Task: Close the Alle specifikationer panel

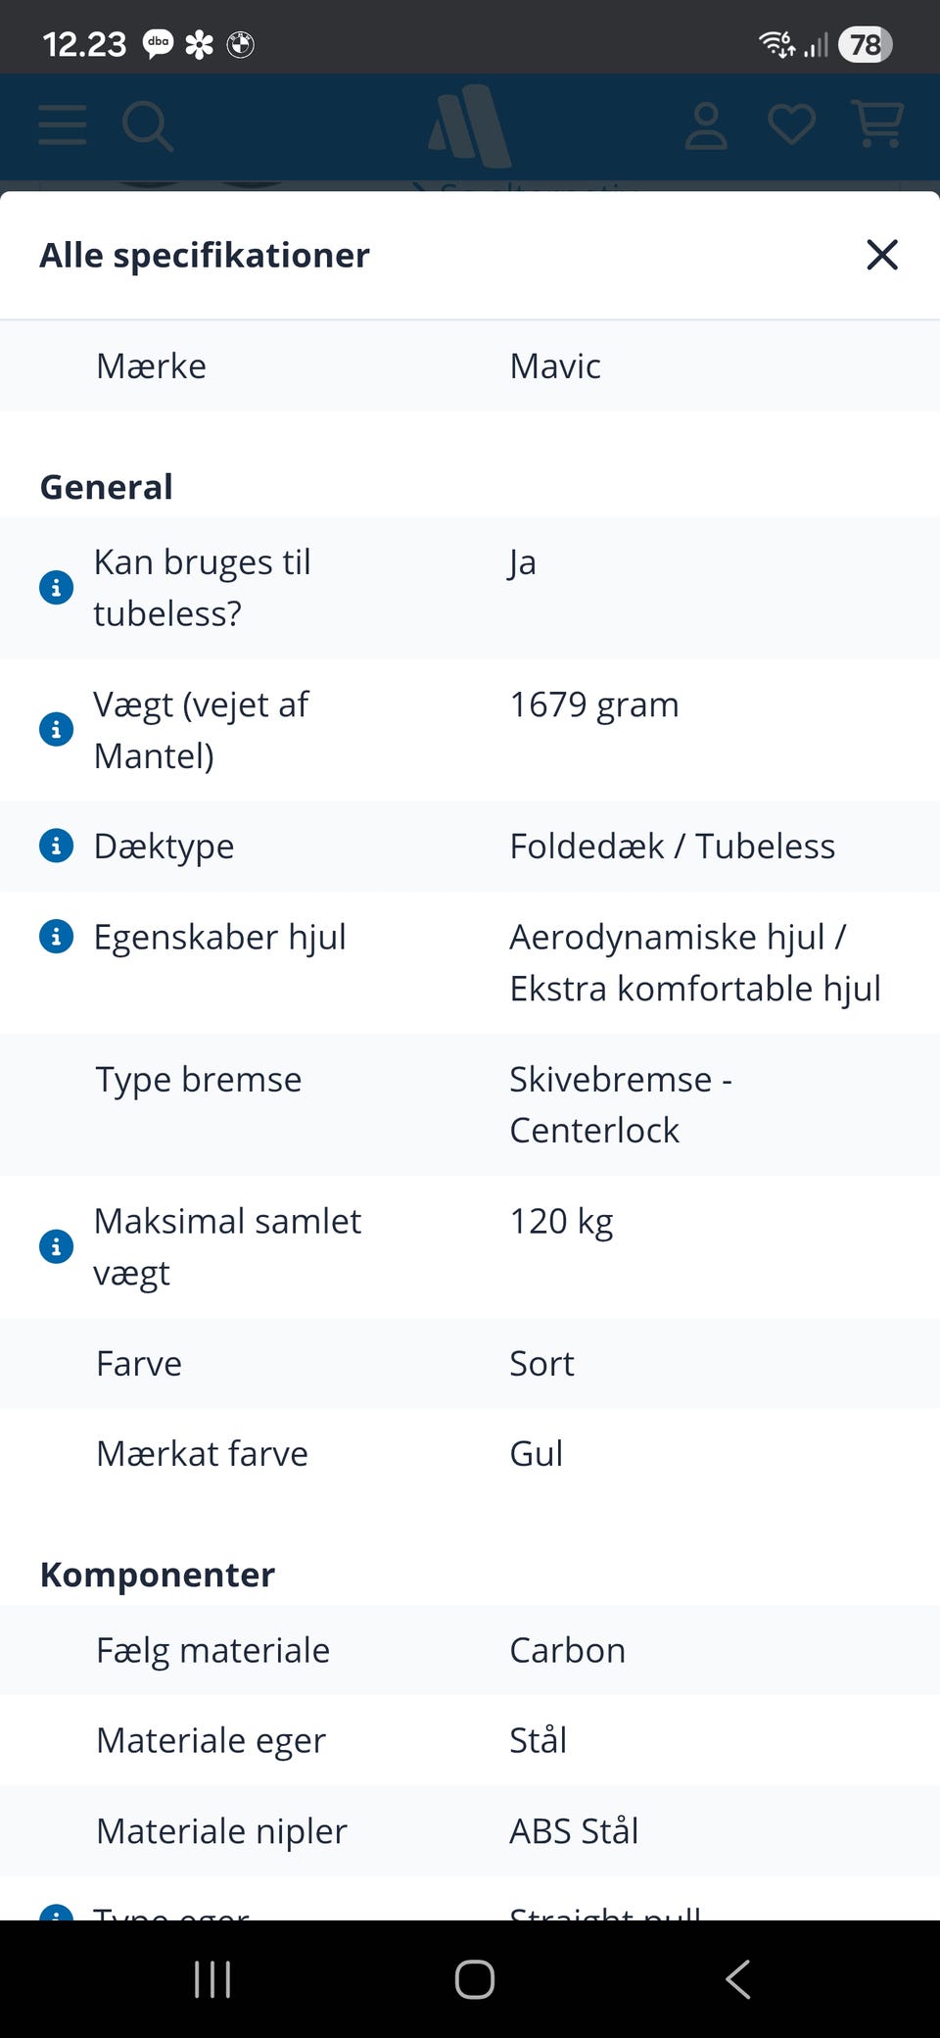Action: pos(881,255)
